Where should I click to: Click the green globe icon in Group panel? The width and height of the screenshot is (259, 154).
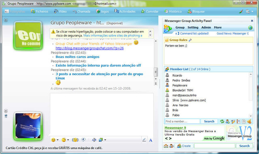[x=250, y=27]
